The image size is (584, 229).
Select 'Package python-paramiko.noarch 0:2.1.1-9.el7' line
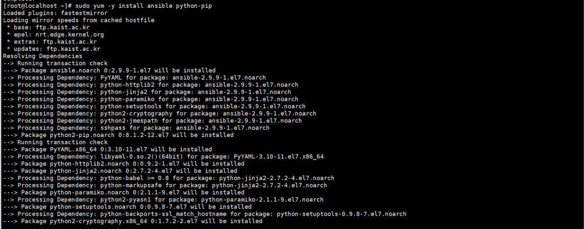(x=124, y=192)
